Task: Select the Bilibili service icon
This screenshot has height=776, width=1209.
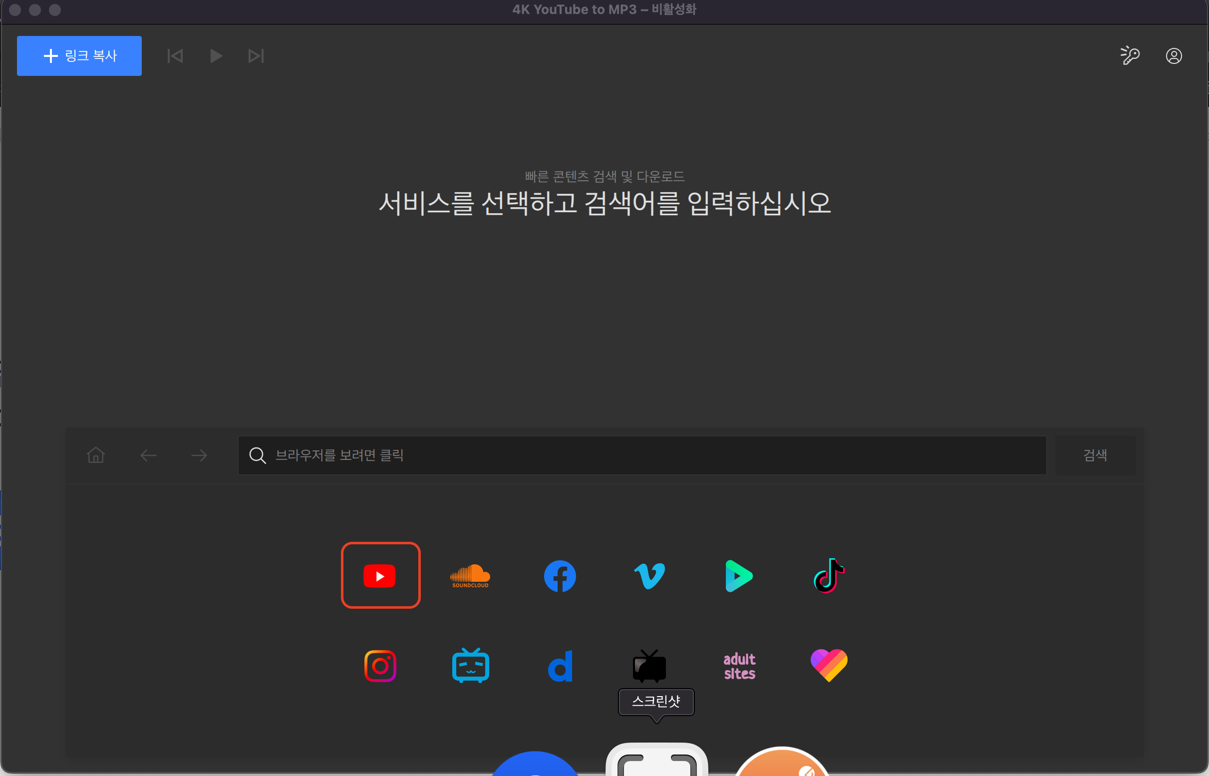Action: tap(470, 665)
